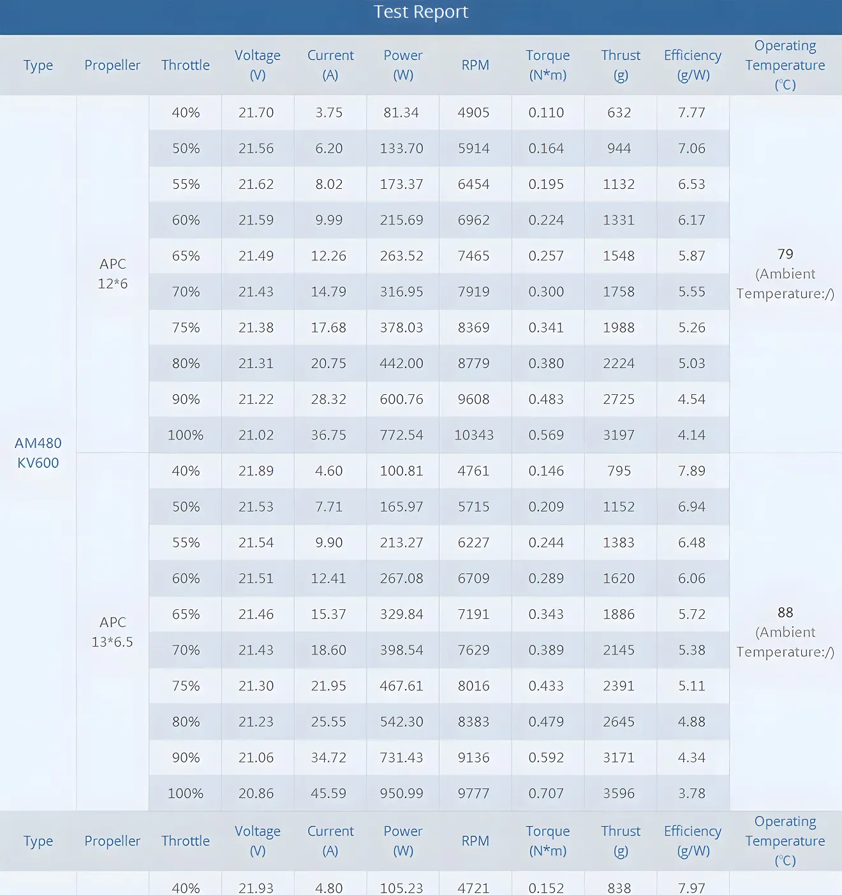
Task: Select the torque value 0.110
Action: tap(547, 113)
